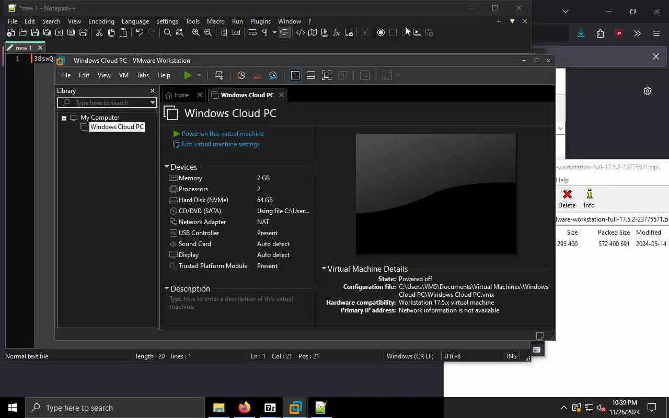Open File Explorer from the taskbar
Viewport: 669px width, 418px height.
pos(219,408)
